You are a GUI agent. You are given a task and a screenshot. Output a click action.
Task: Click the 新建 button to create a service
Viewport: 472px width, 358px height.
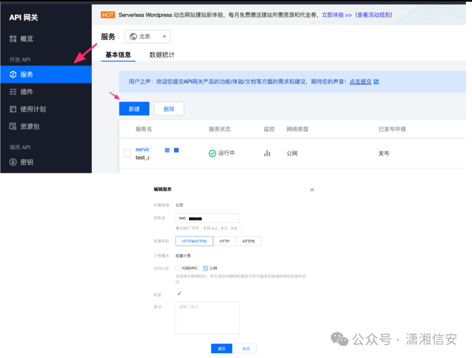click(134, 108)
